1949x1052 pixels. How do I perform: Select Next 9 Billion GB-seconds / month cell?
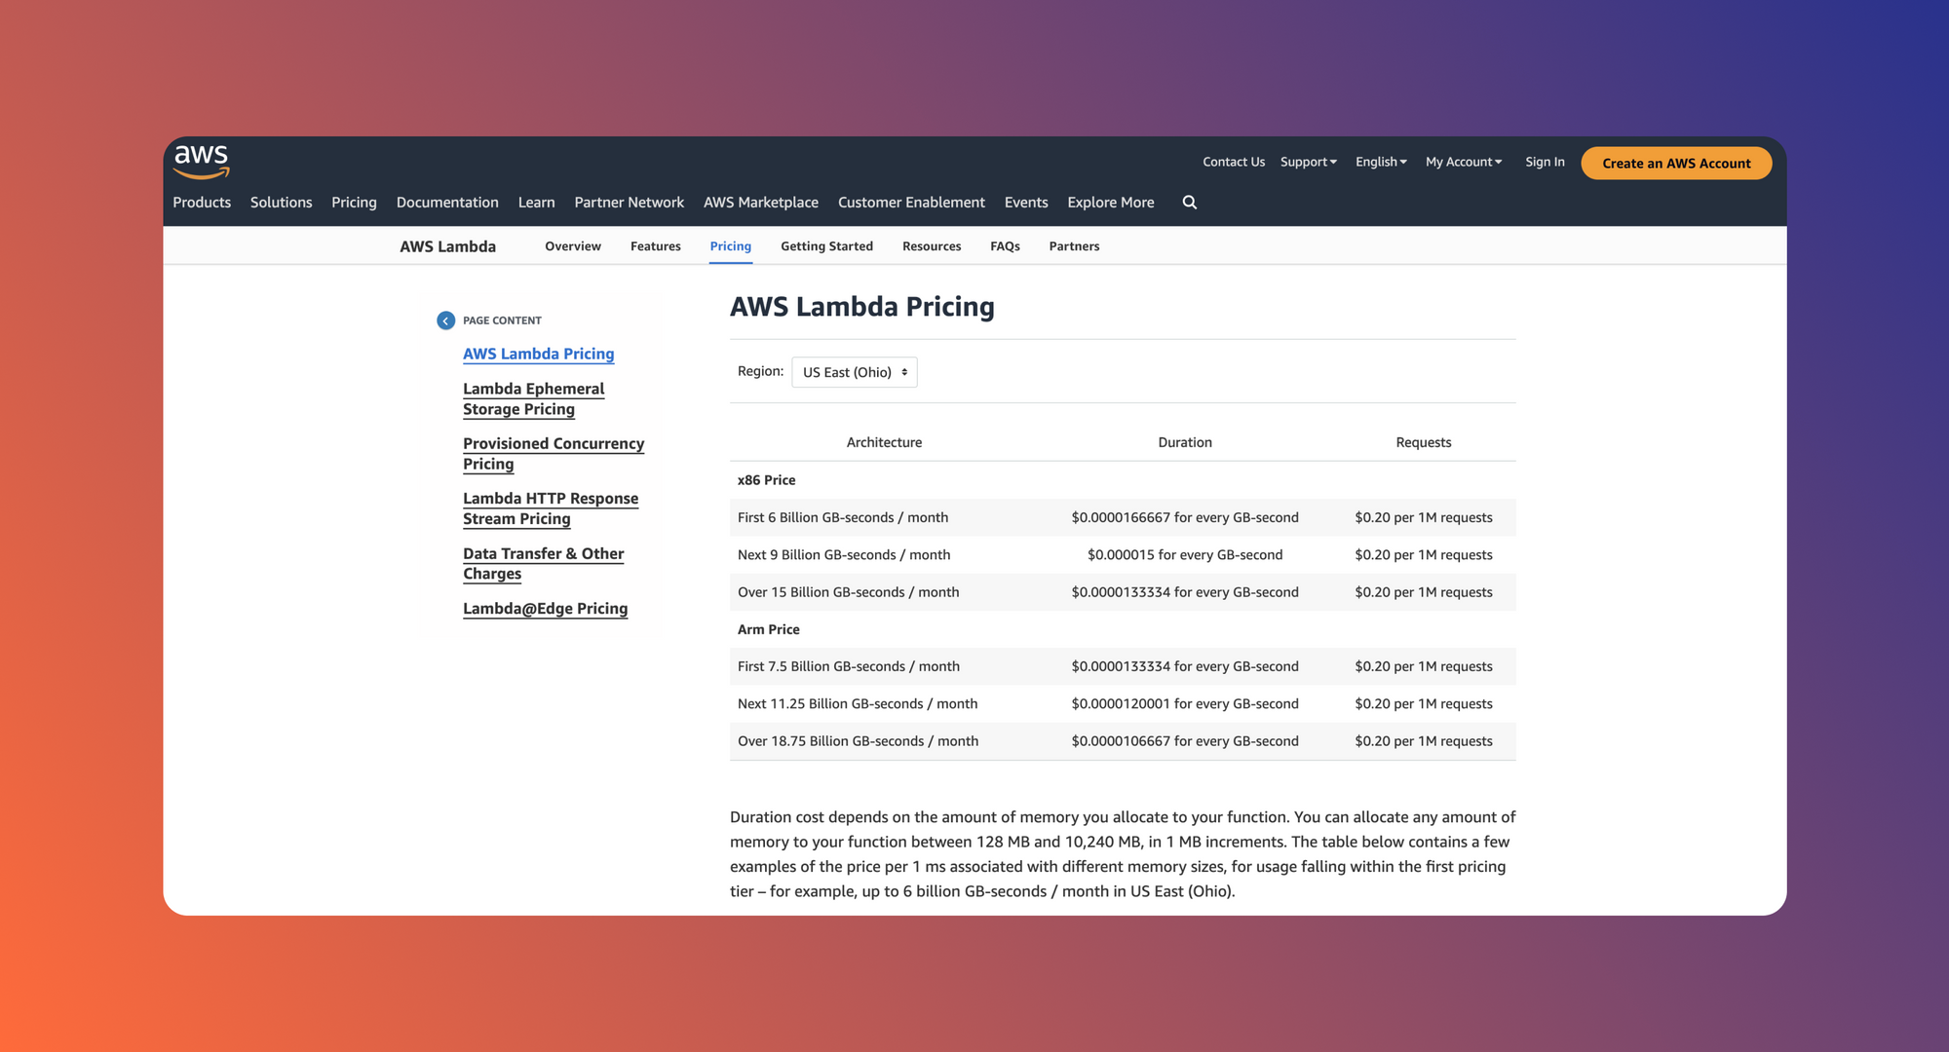pyautogui.click(x=844, y=555)
